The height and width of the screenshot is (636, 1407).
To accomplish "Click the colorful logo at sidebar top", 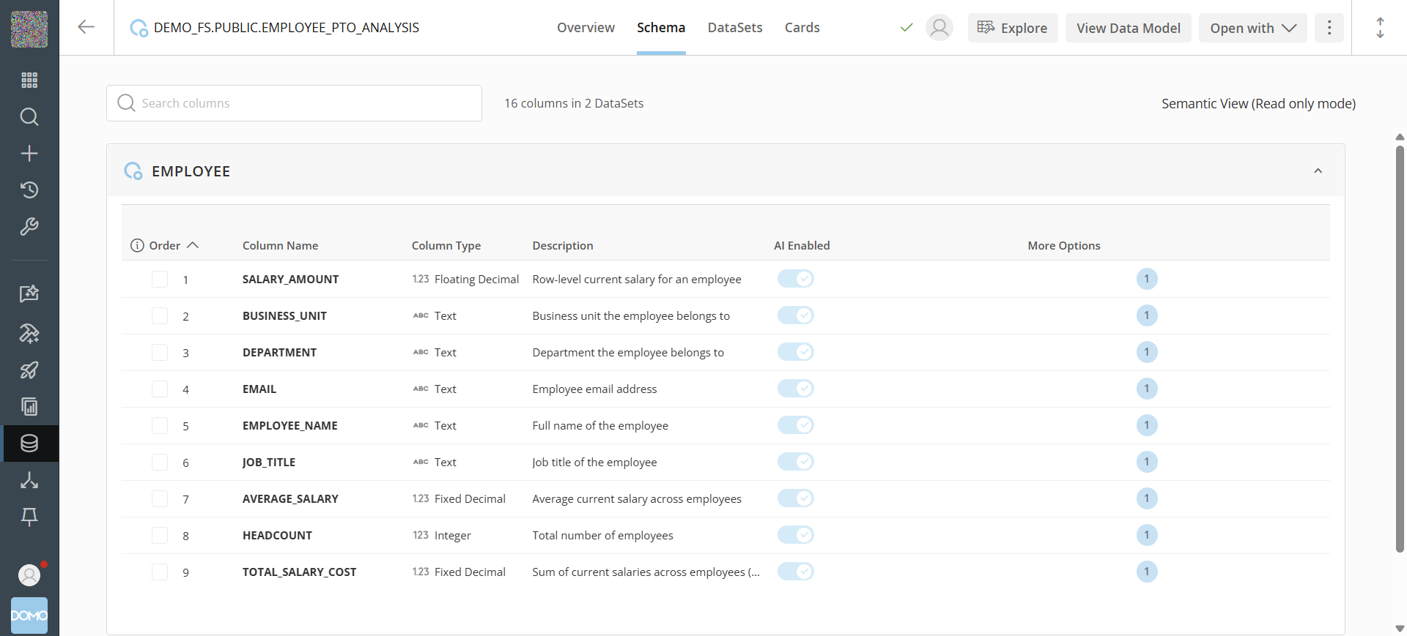I will [x=29, y=29].
